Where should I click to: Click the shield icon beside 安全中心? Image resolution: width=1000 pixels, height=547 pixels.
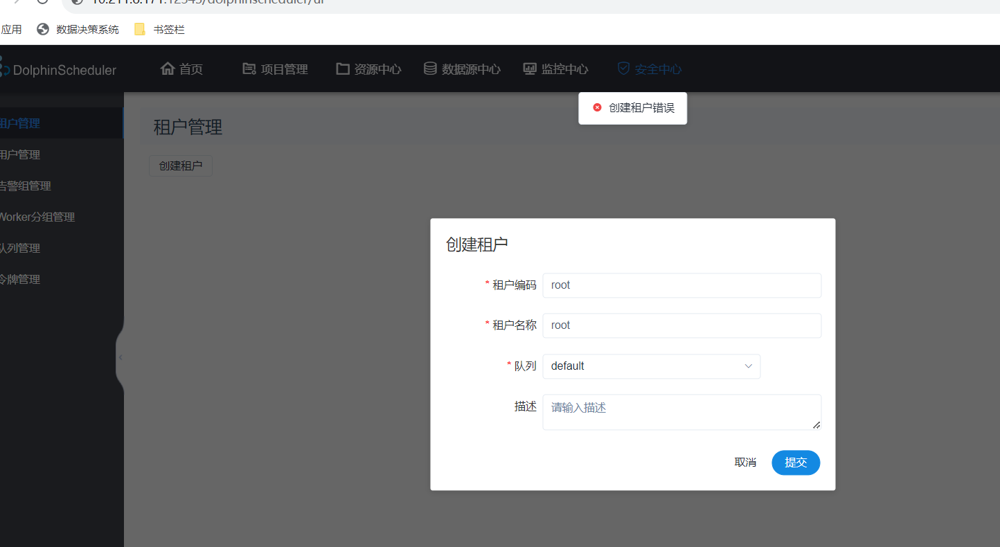click(623, 69)
